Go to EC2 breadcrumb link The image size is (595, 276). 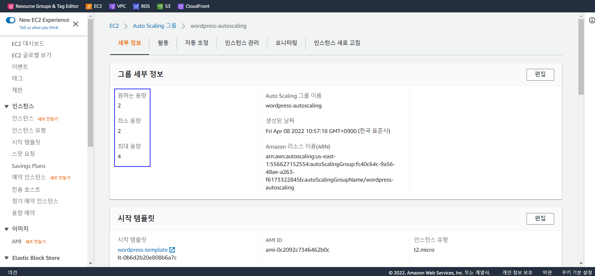[114, 26]
